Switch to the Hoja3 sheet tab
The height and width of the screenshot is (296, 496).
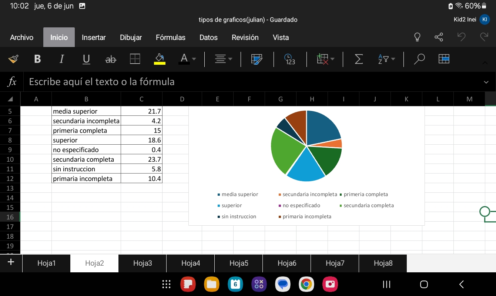coord(143,263)
